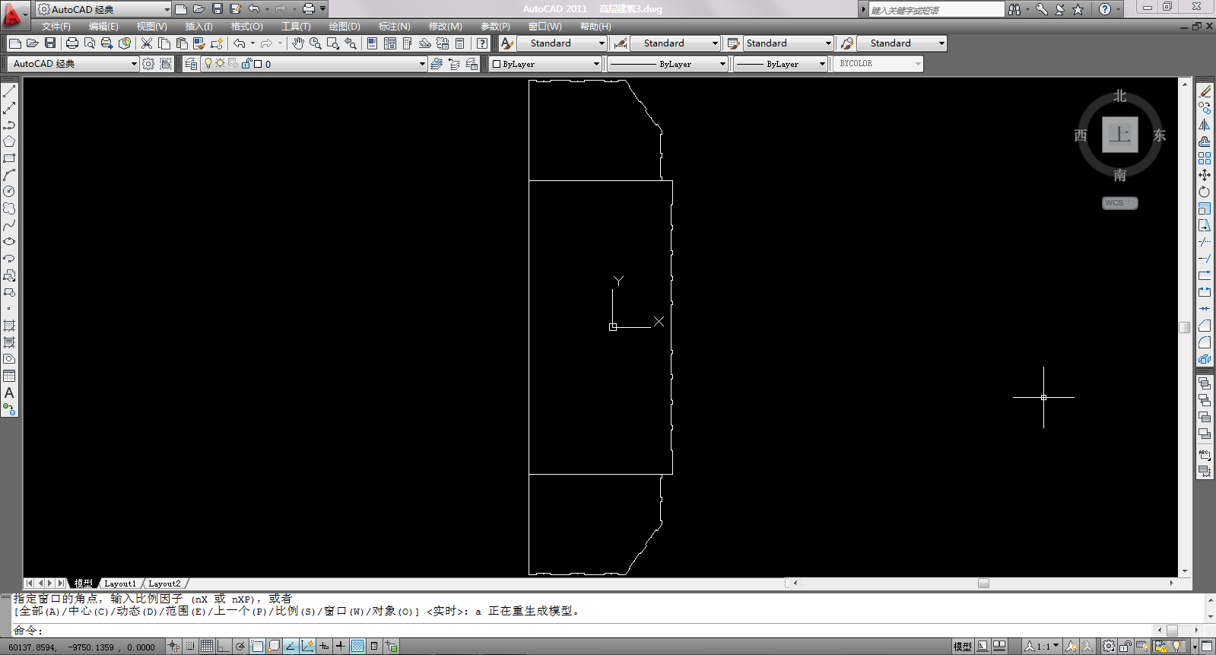
Task: Select the Hatch tool
Action: tap(9, 326)
